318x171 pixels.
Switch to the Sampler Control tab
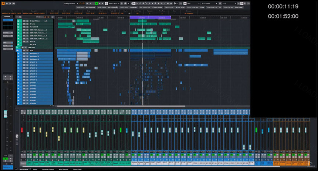(48, 170)
